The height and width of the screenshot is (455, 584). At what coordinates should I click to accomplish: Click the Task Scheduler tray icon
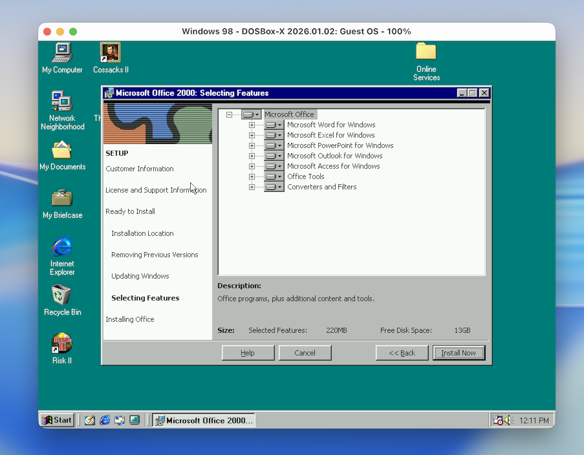497,420
